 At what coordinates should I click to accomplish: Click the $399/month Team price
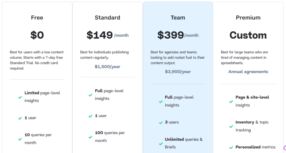(178, 35)
